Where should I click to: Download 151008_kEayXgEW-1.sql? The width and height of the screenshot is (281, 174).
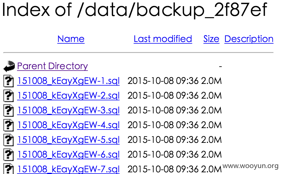tap(68, 81)
